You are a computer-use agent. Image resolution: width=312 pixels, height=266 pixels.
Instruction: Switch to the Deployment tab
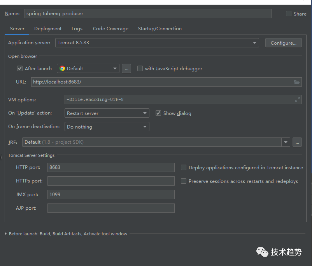(x=48, y=29)
